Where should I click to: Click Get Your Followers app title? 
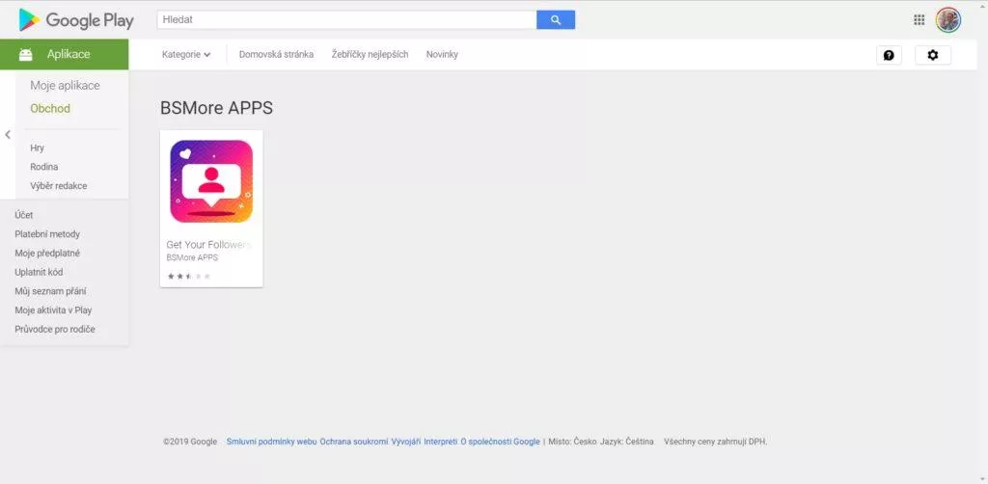208,245
